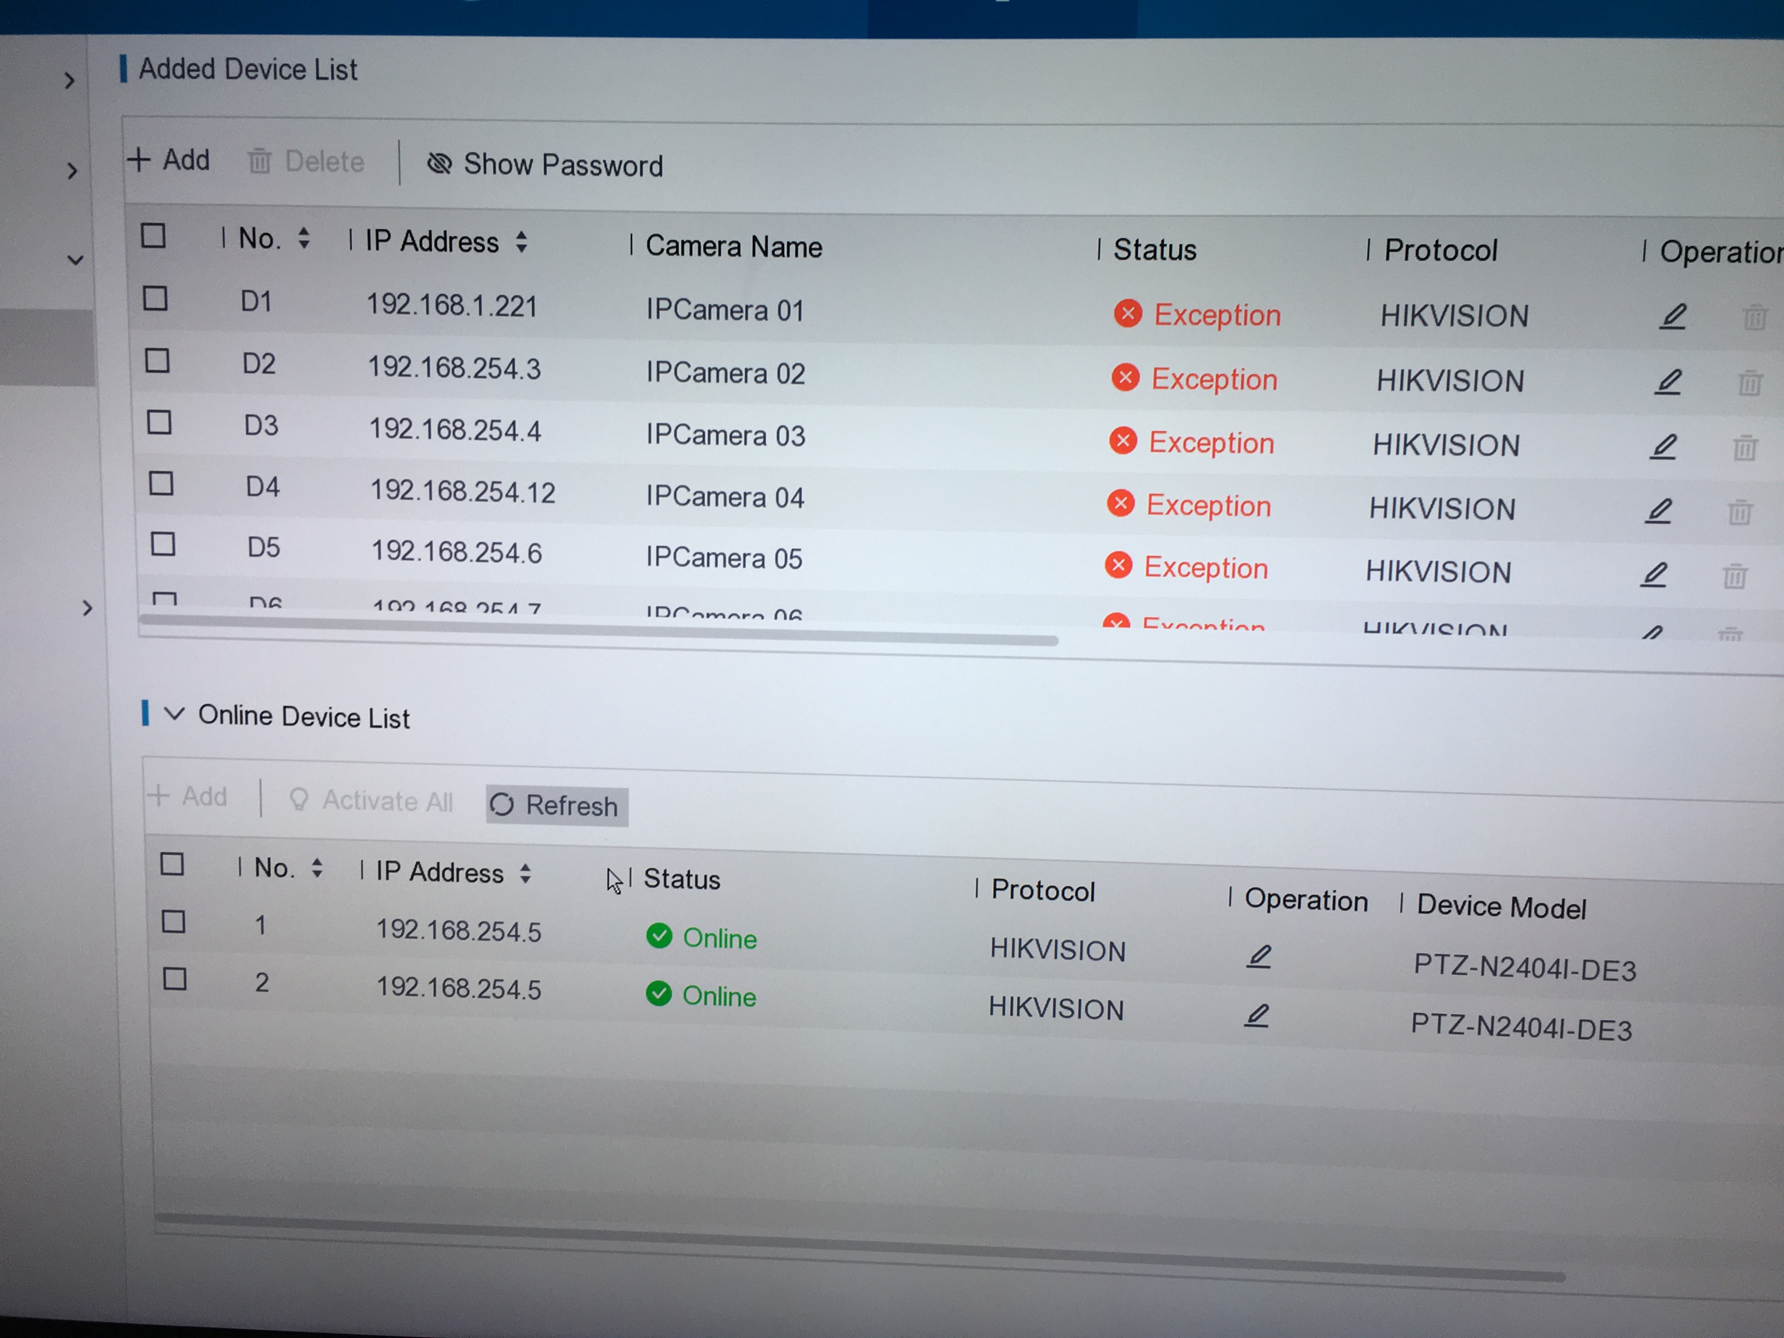The height and width of the screenshot is (1338, 1784).
Task: Check the select-all box in Added Device List
Action: click(153, 236)
